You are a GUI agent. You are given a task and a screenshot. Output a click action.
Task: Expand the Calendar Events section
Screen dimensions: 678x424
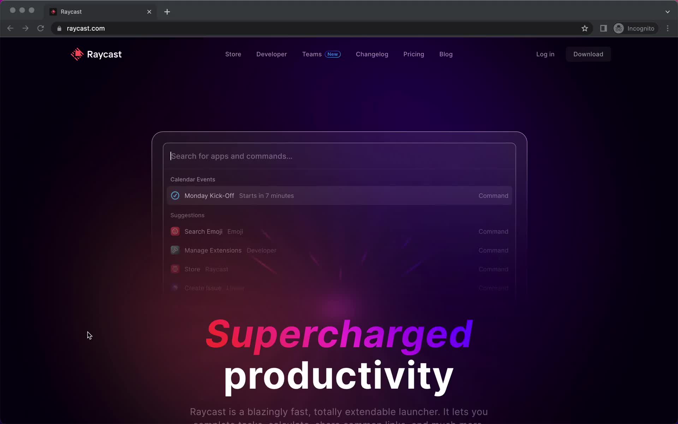pyautogui.click(x=193, y=179)
